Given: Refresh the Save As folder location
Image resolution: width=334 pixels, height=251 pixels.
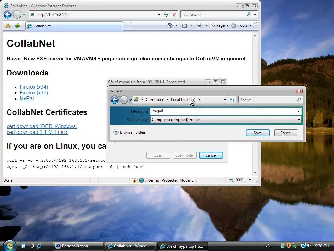Looking at the screenshot, I should [x=232, y=100].
